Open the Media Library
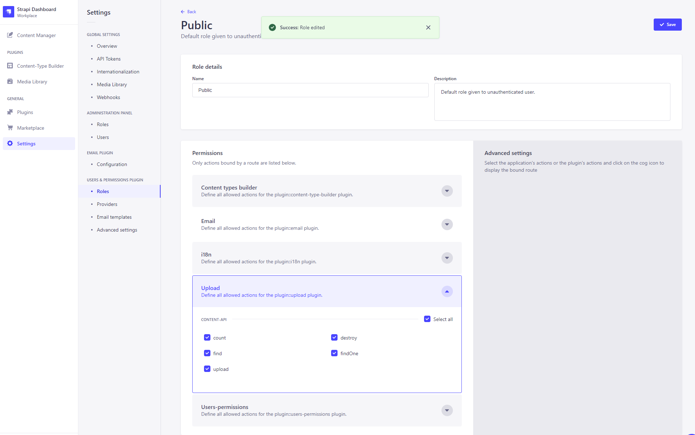The height and width of the screenshot is (435, 695). pos(32,81)
